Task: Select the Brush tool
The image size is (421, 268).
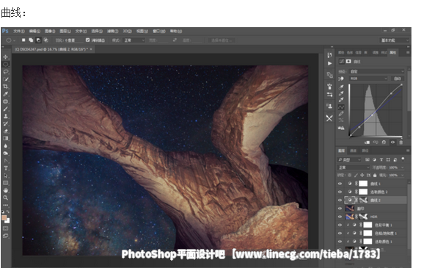Action: click(6, 109)
